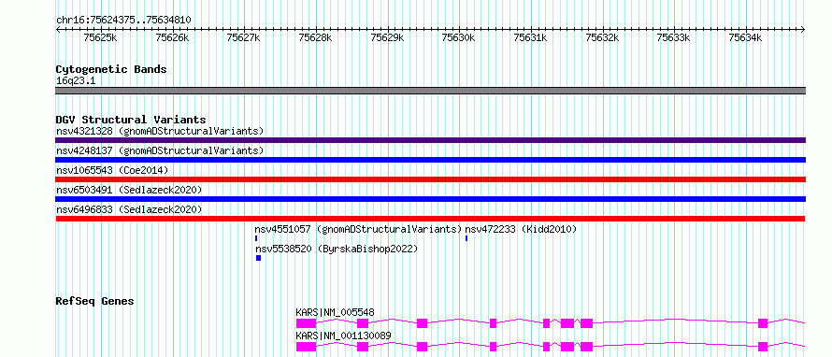Viewport: 832px width, 357px height.
Task: Click the nsv5538520 (ByrskaBishop2022) label
Action: click(x=337, y=249)
